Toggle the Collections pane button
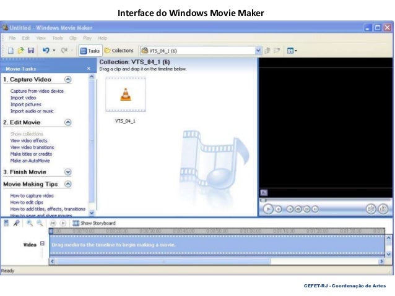 (119, 51)
